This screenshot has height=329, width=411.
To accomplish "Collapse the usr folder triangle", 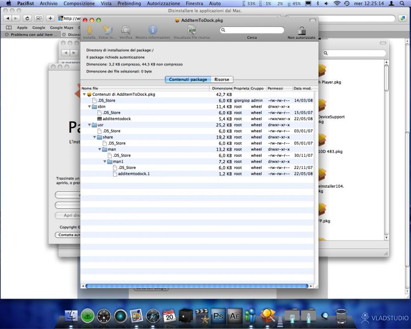I will 89,125.
